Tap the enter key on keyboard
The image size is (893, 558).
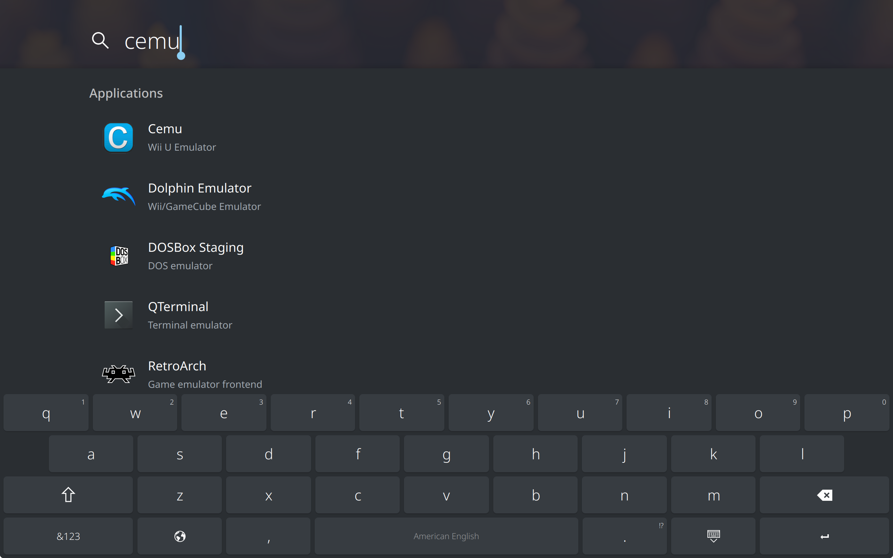[824, 536]
